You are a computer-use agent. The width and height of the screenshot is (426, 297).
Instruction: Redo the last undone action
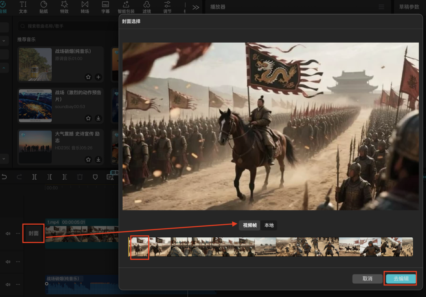(x=19, y=177)
